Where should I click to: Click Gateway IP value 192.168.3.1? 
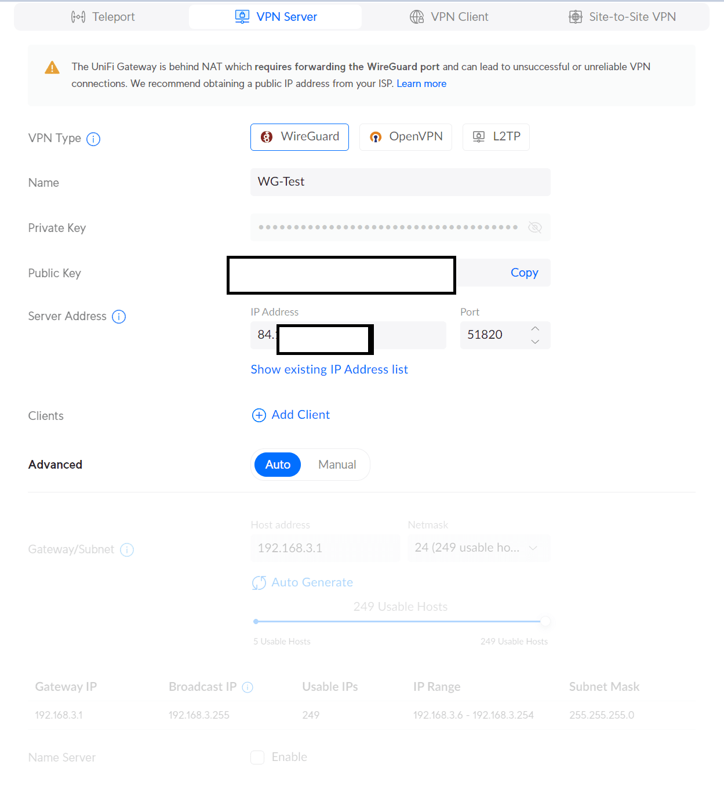[59, 715]
